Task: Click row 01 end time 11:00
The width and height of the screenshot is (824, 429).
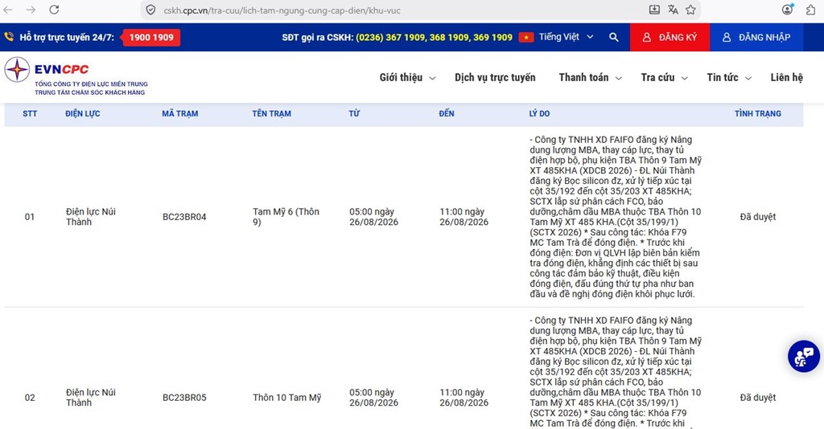Action: tap(464, 217)
